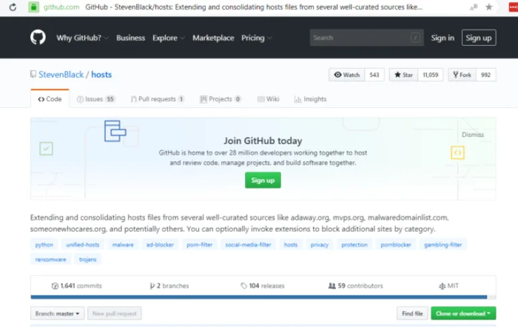Fork the hosts repository
Image resolution: width=518 pixels, height=327 pixels.
[462, 75]
